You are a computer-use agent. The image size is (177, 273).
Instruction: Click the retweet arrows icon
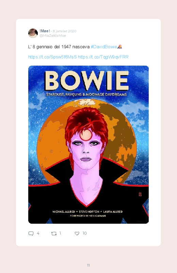[54, 234]
